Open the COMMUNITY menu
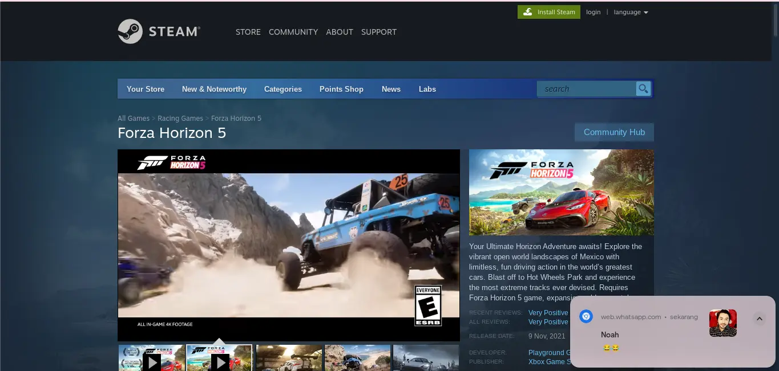779x371 pixels. tap(293, 32)
